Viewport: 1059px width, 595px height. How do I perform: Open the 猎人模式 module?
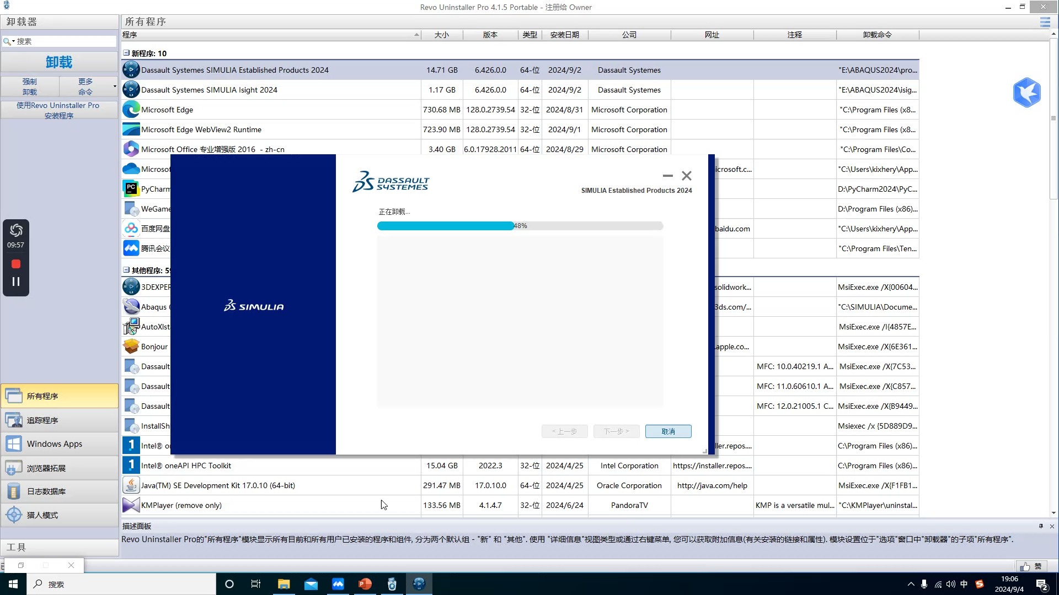pos(60,515)
